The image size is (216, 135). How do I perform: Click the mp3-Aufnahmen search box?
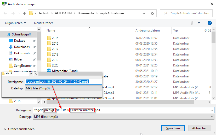point(188,13)
